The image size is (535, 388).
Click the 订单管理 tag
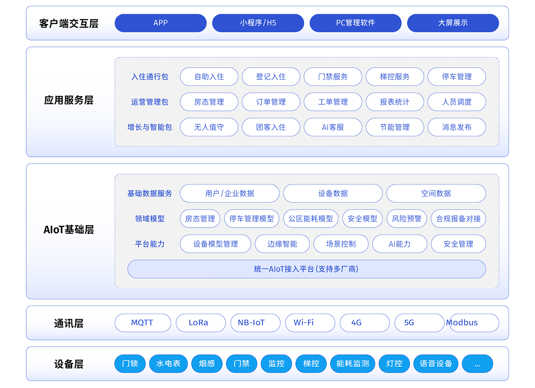[271, 102]
